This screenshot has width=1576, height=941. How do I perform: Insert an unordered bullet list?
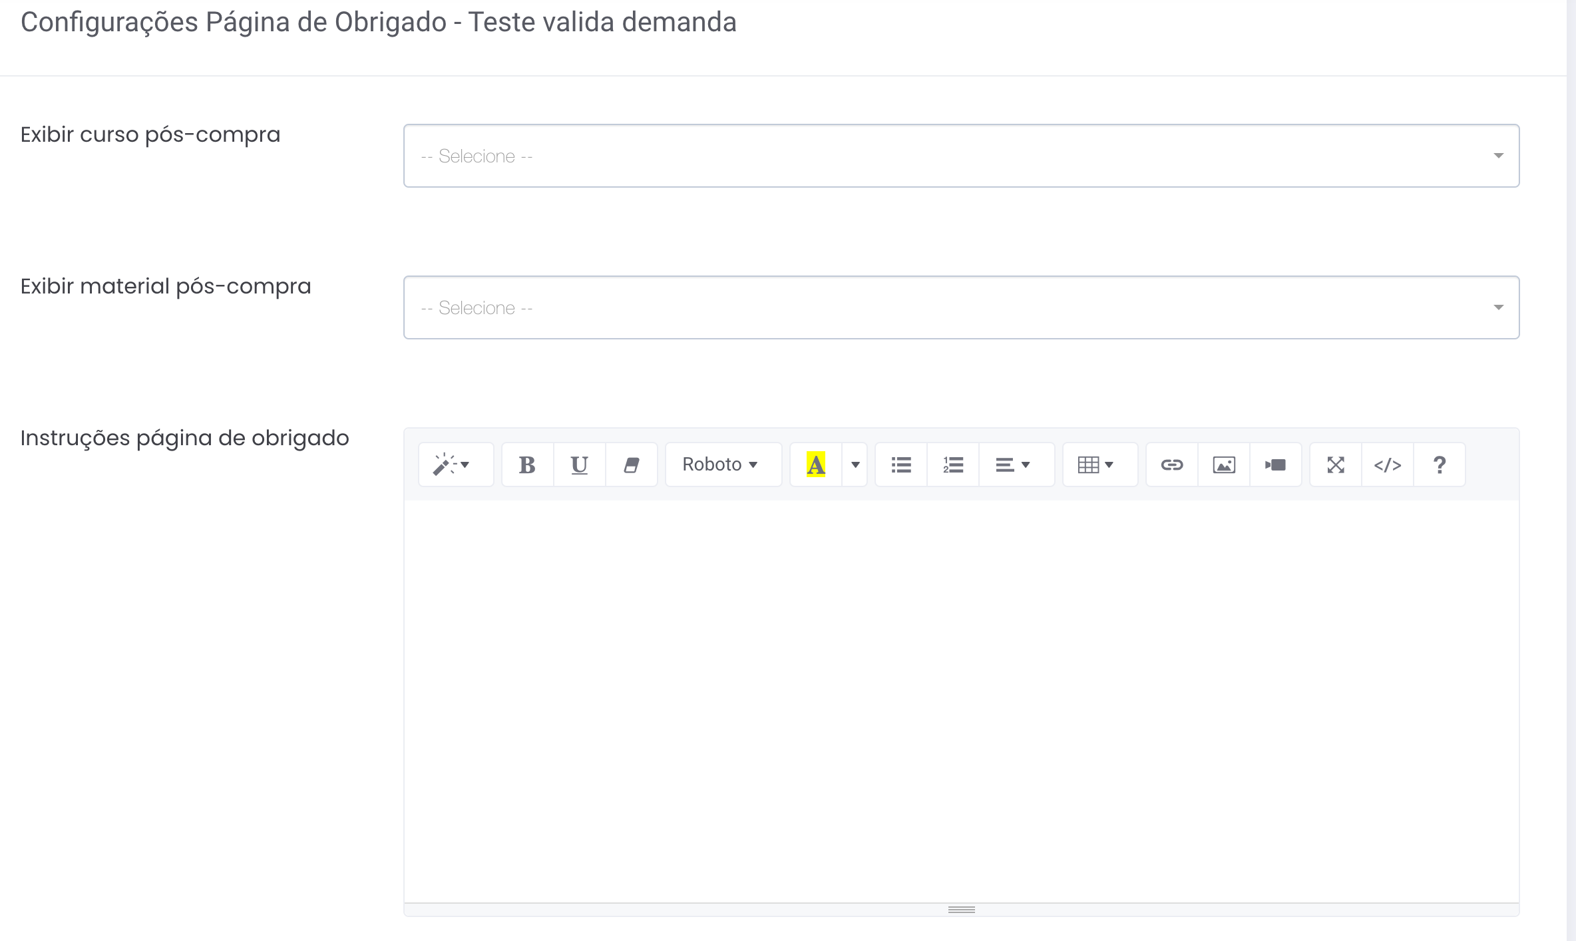(x=901, y=465)
